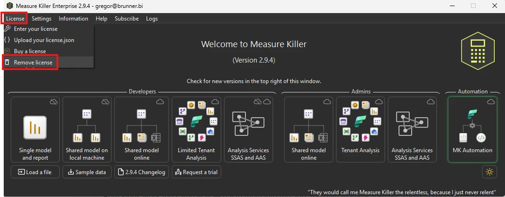Click cloud icon on MK Automation tile

click(x=491, y=102)
